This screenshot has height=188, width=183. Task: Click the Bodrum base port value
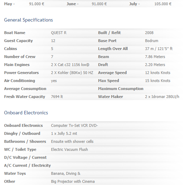152,41
